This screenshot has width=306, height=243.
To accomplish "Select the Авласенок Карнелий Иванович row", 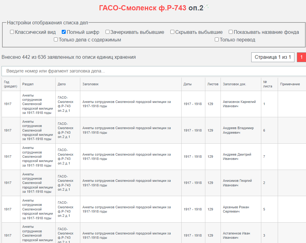I will point(154,104).
